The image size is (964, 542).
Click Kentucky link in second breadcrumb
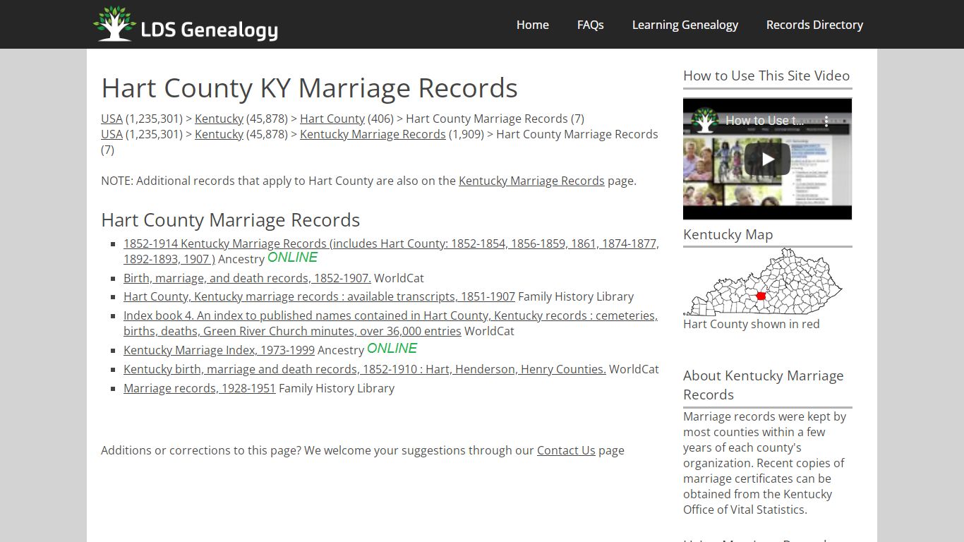[x=219, y=134]
